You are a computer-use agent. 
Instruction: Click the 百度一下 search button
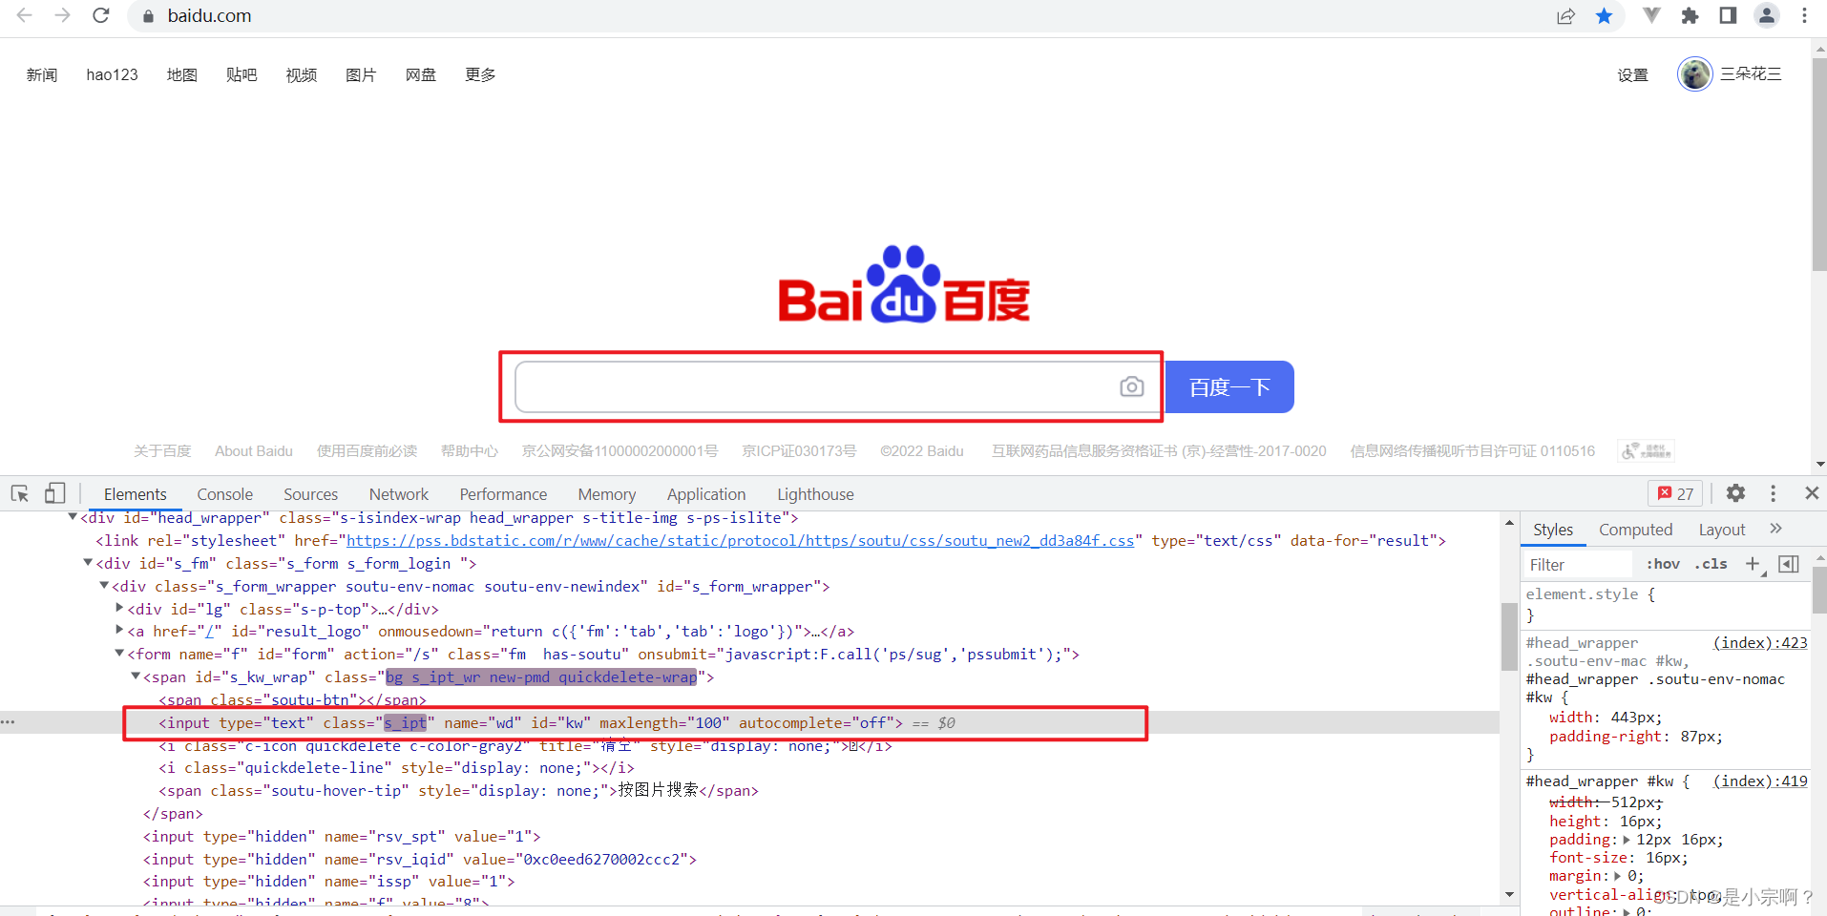pos(1229,386)
